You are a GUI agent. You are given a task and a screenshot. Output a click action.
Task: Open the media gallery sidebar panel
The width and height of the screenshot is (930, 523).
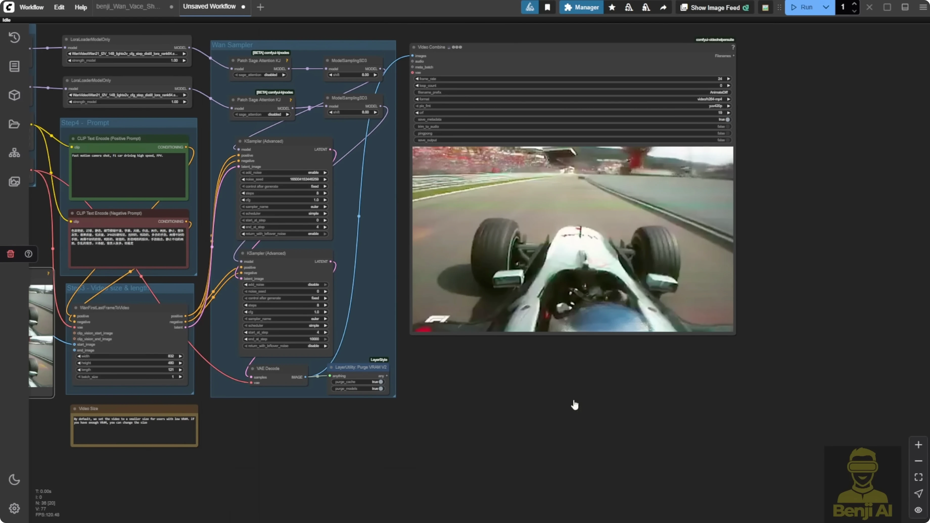coord(14,182)
